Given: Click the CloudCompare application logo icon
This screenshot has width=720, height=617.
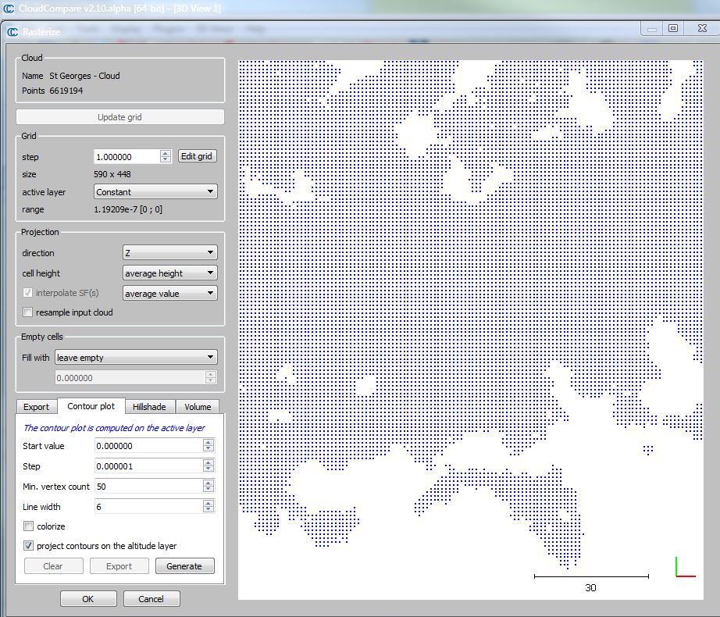Looking at the screenshot, I should [x=9, y=8].
